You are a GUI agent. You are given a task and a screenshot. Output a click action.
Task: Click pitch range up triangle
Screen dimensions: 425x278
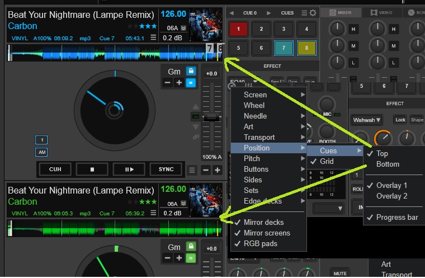[x=196, y=106]
